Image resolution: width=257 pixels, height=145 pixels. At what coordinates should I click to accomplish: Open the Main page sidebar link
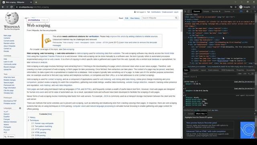(x=7, y=35)
